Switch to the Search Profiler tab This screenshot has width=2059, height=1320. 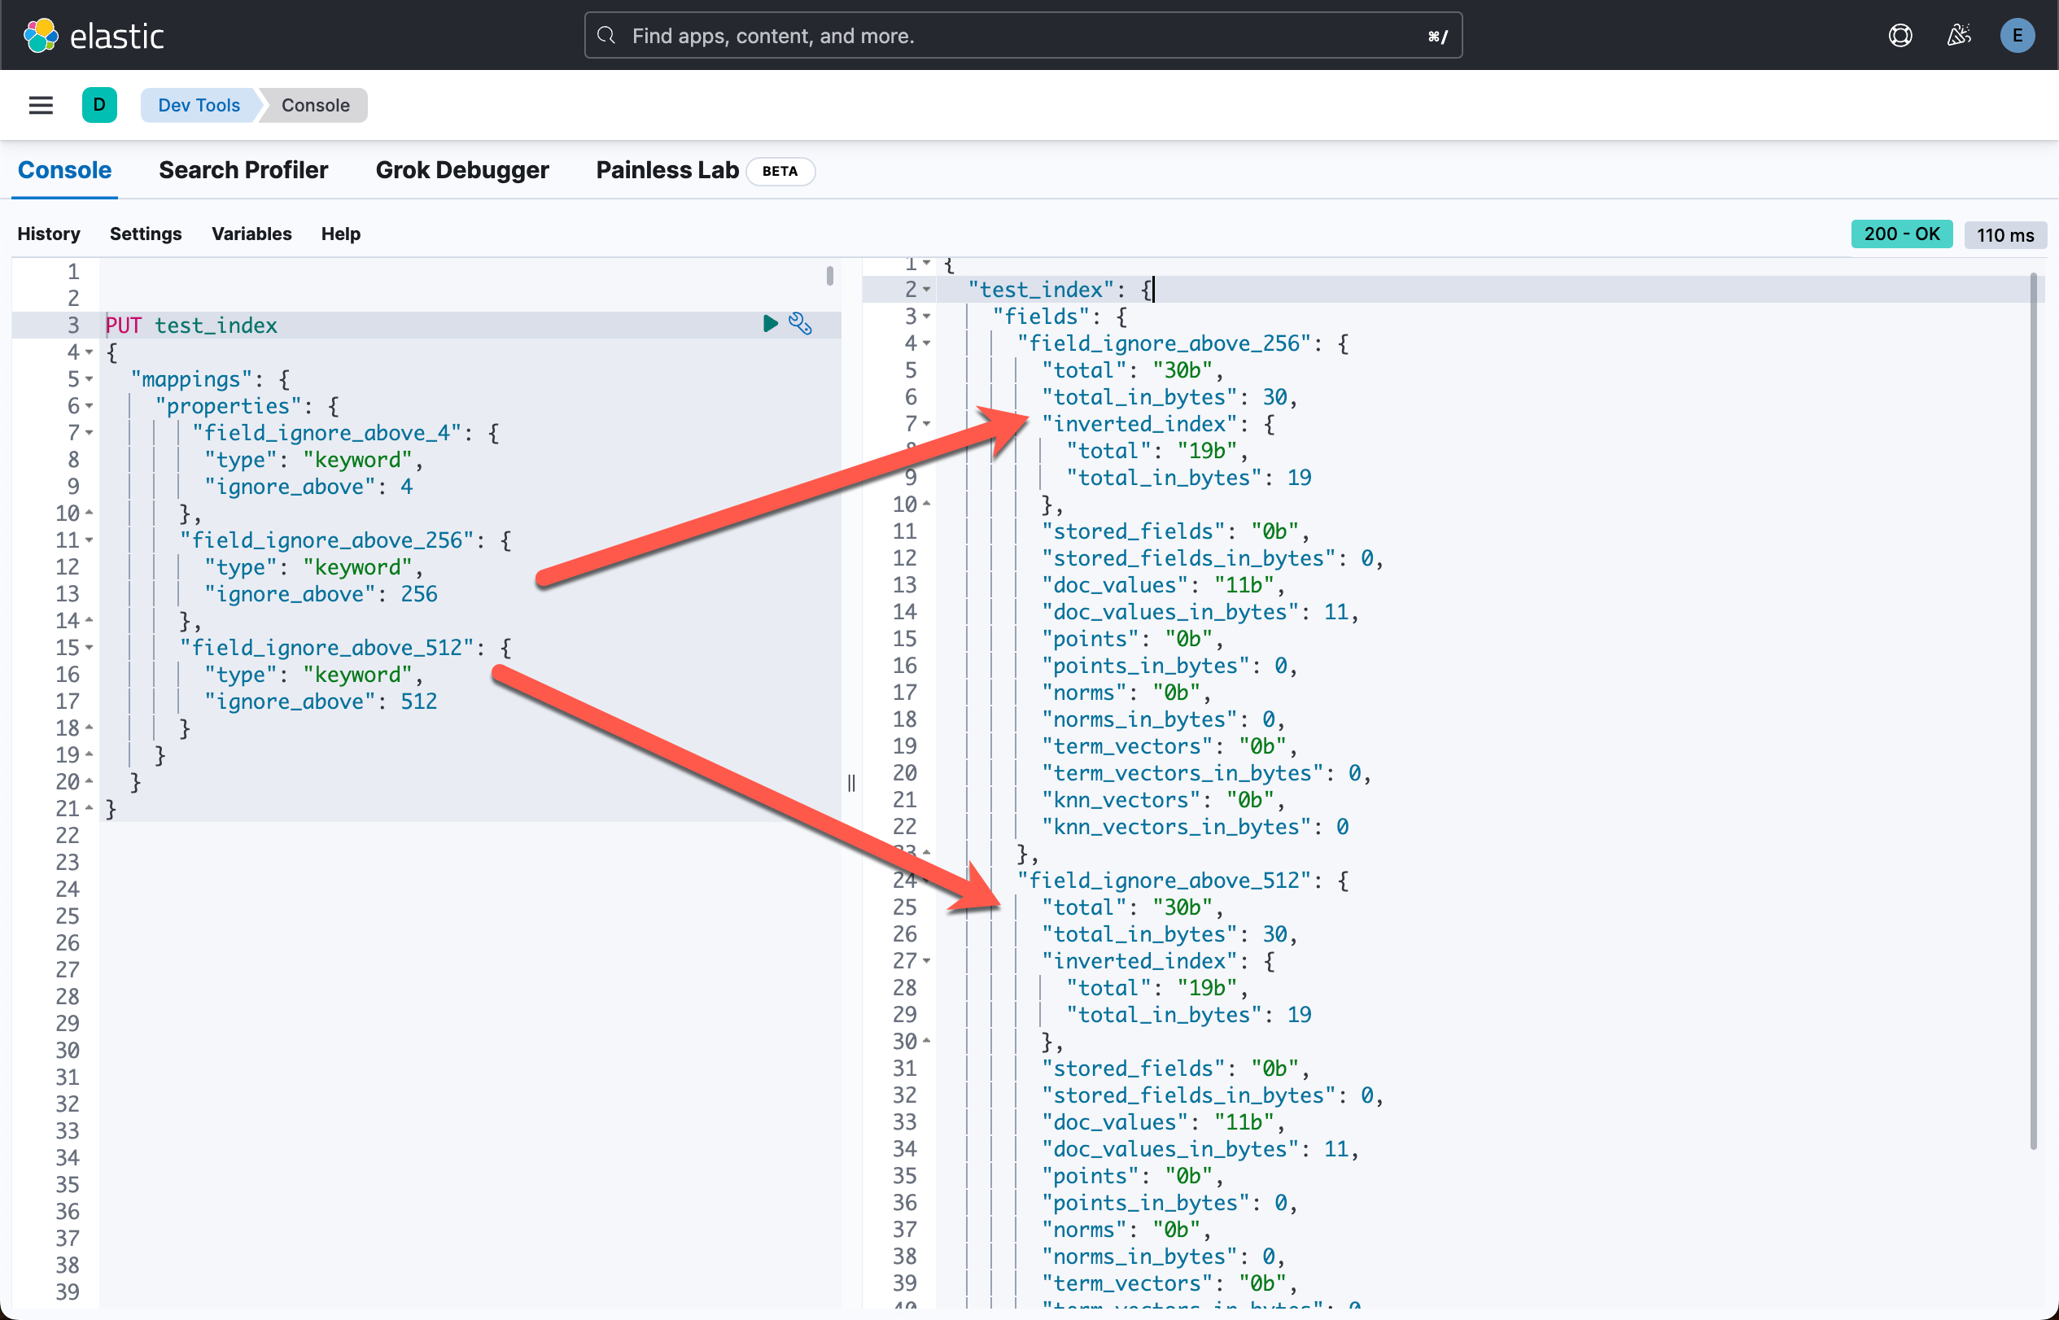click(x=243, y=170)
